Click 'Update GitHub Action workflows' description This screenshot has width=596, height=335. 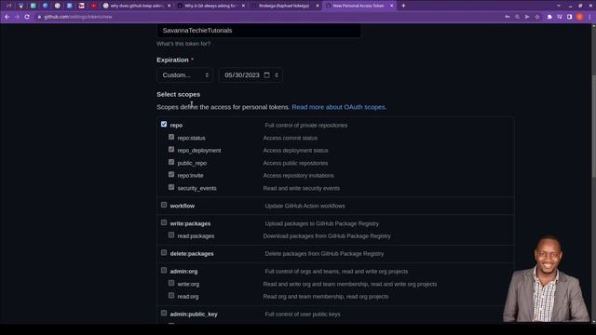(305, 206)
